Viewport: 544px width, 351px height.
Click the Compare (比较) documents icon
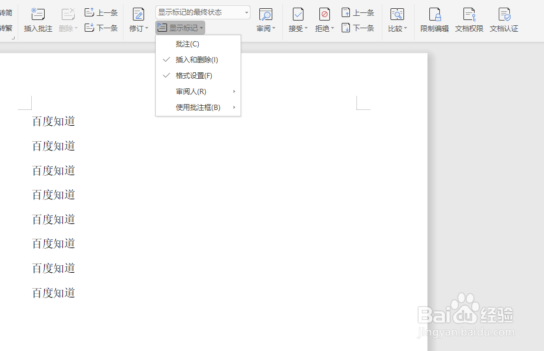[x=397, y=14]
